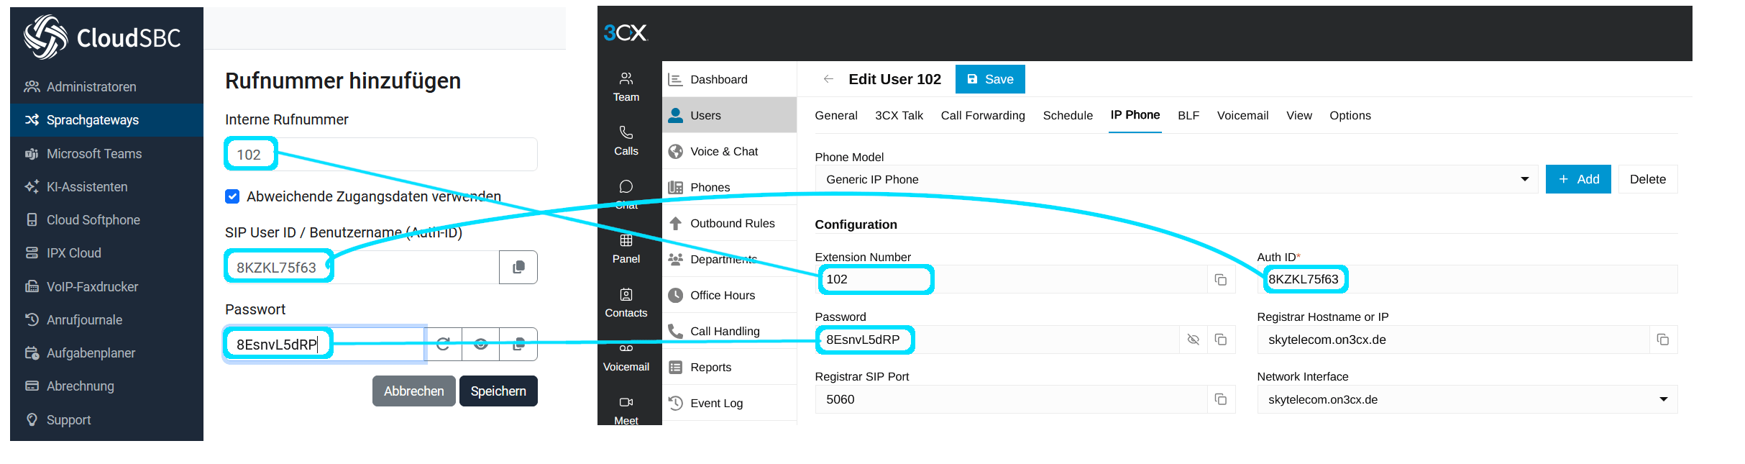Copy the SIP User ID value
Screen dimensions: 1745x464
pyautogui.click(x=518, y=268)
